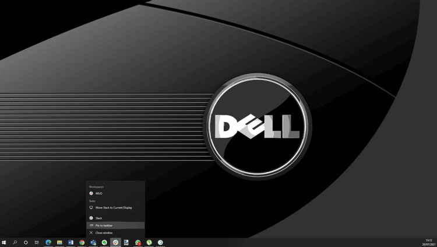Open Microsoft Teams from taskbar

(93, 242)
